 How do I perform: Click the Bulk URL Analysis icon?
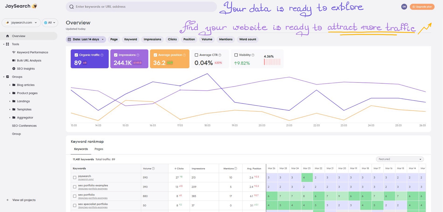[x=14, y=60]
